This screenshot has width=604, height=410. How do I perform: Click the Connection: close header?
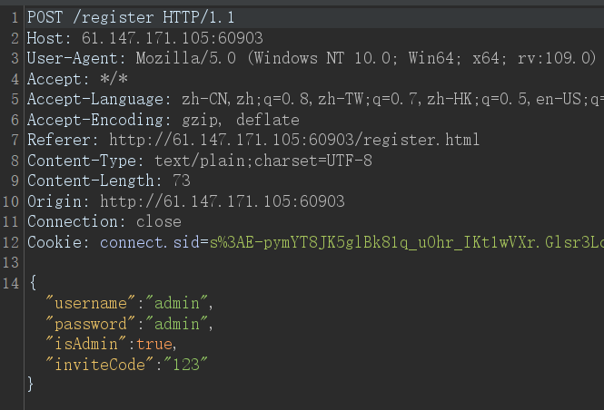tap(104, 221)
